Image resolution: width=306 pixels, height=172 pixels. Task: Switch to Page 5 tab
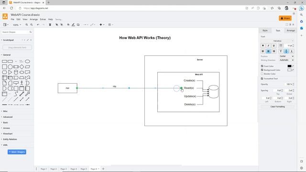click(x=84, y=169)
